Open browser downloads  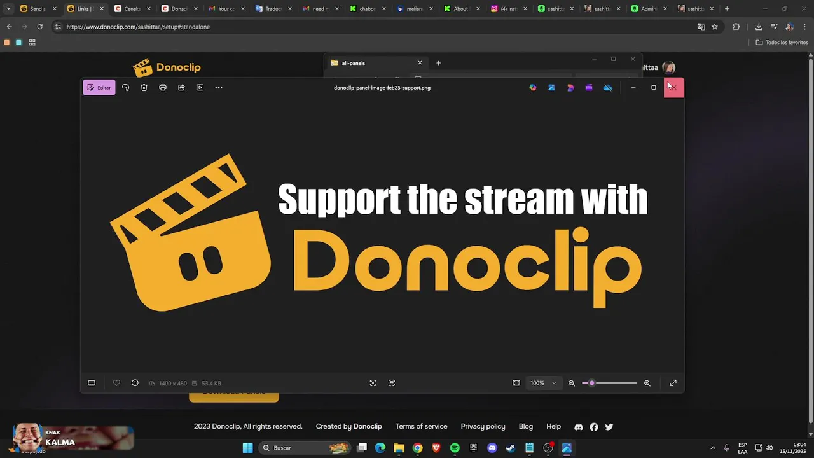[759, 27]
